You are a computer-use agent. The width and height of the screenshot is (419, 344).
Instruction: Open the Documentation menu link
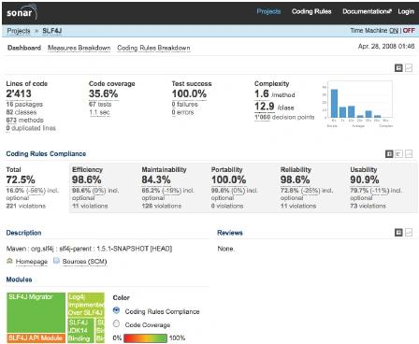click(367, 11)
